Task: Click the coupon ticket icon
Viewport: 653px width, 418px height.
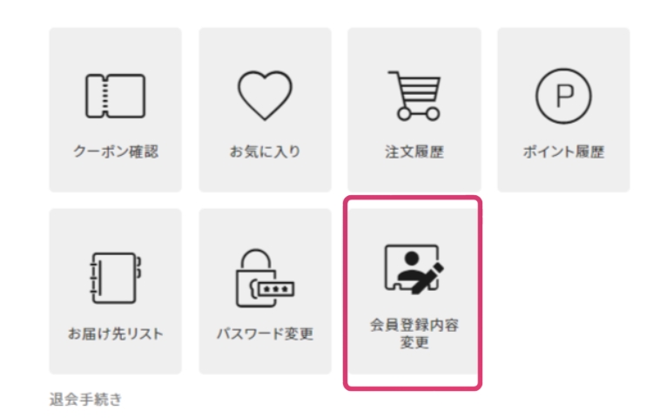Action: (115, 96)
